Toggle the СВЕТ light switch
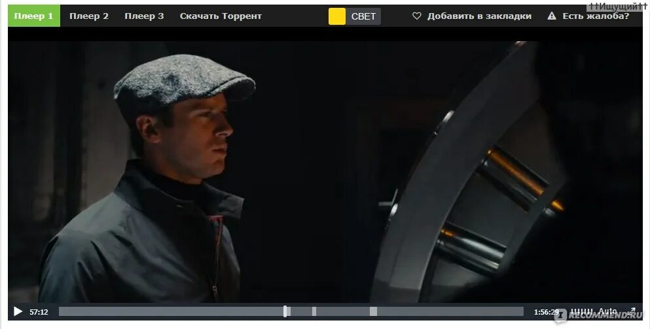 click(354, 16)
